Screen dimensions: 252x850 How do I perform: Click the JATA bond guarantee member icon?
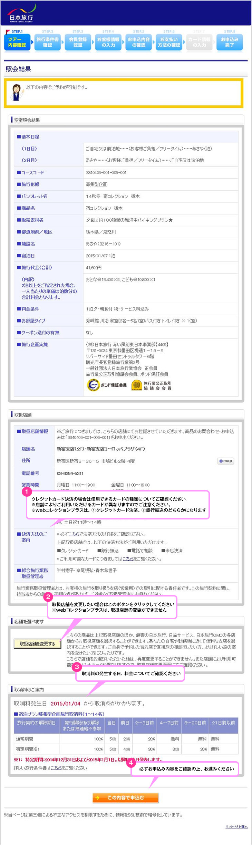(x=93, y=385)
